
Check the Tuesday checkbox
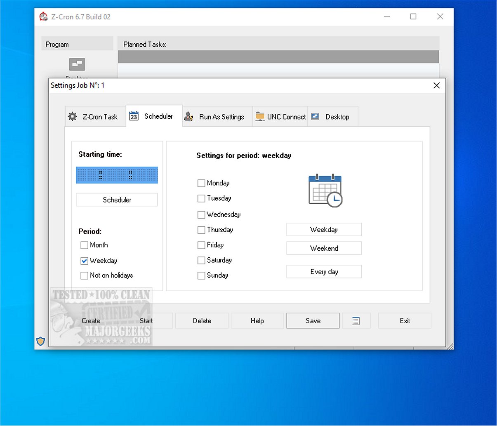201,198
